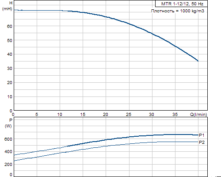Click the 35 tick on the flow axis
This screenshot has width=221, height=177.
point(175,114)
